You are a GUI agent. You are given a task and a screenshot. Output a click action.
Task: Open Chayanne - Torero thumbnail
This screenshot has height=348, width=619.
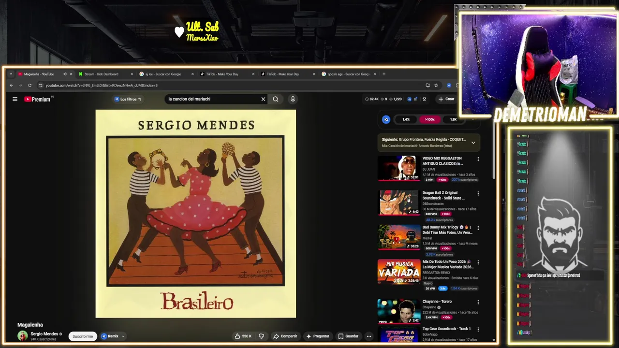[x=399, y=311]
